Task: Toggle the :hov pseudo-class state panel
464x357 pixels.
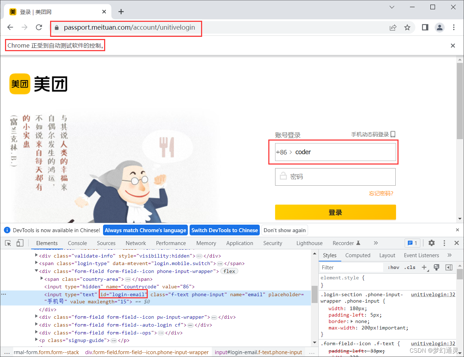Action: click(393, 267)
